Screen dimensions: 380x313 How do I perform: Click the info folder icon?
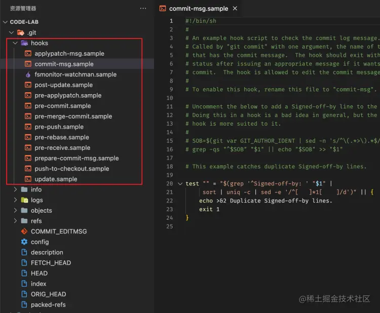[24, 189]
